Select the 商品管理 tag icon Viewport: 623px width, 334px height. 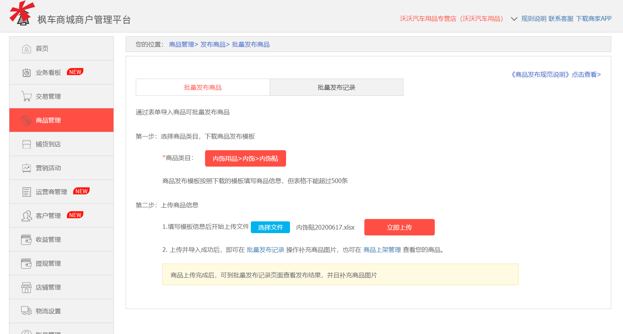(26, 120)
